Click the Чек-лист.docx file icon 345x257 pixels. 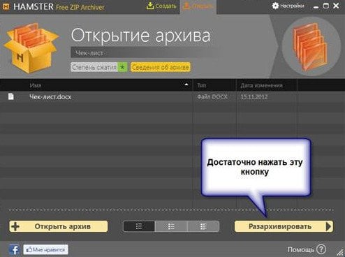(11, 96)
